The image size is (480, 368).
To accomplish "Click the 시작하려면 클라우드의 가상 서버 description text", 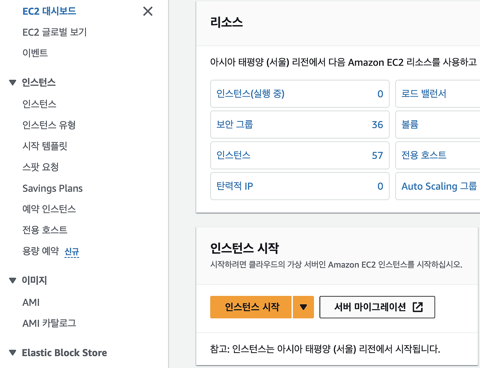I will pos(336,265).
